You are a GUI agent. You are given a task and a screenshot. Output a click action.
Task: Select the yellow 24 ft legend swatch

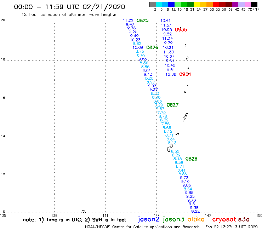pyautogui.click(x=197, y=4)
